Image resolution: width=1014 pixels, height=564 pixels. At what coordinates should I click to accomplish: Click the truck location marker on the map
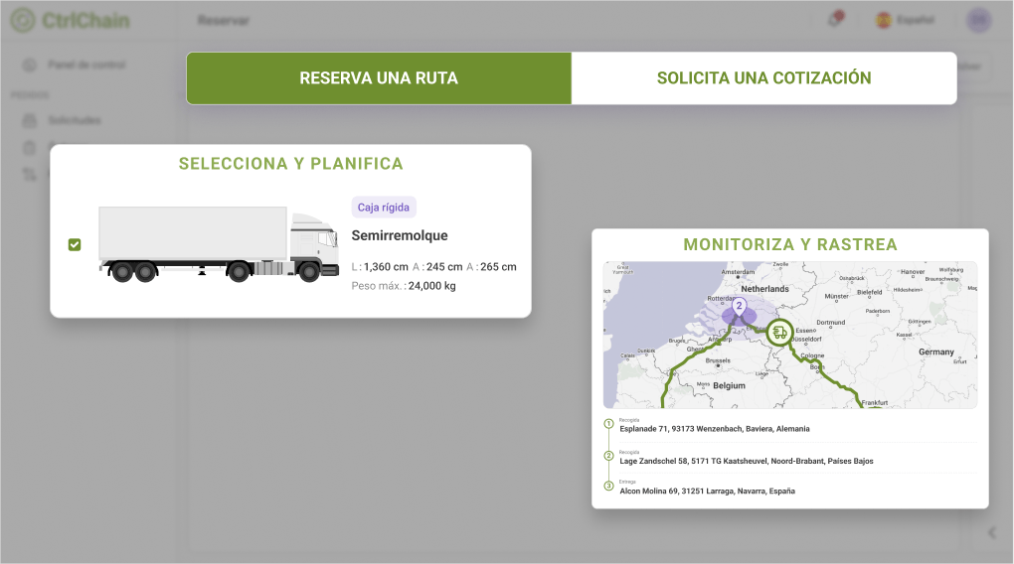coord(780,333)
